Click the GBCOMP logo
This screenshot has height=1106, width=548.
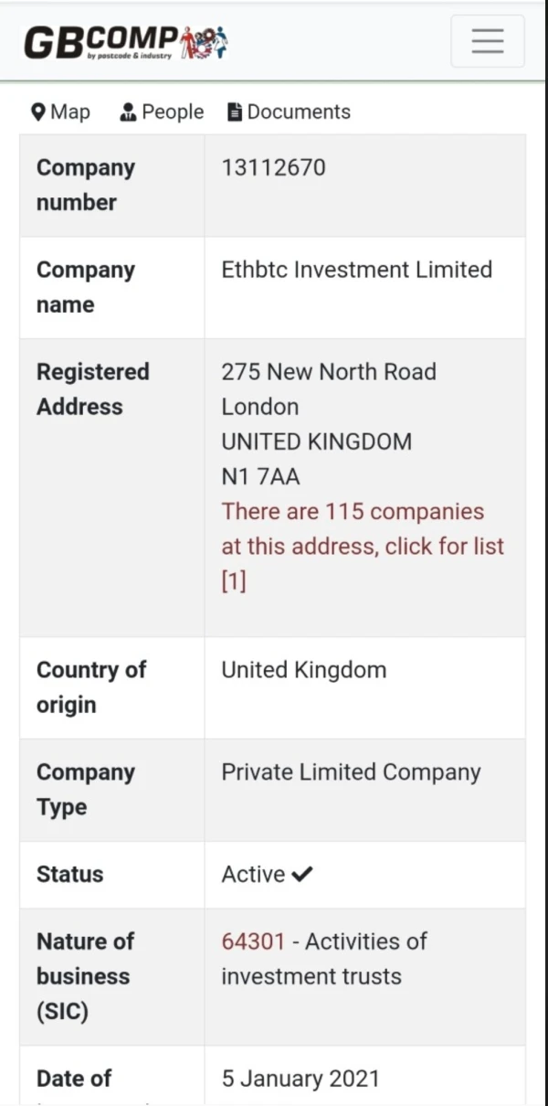(x=100, y=41)
